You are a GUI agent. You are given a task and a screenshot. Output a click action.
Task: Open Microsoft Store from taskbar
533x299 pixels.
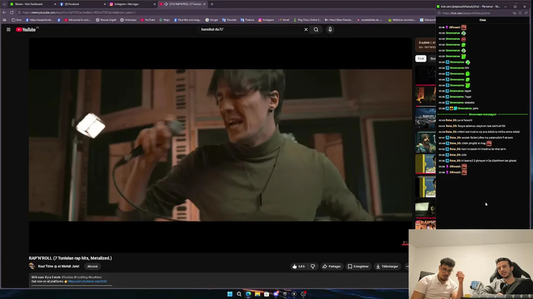266,294
